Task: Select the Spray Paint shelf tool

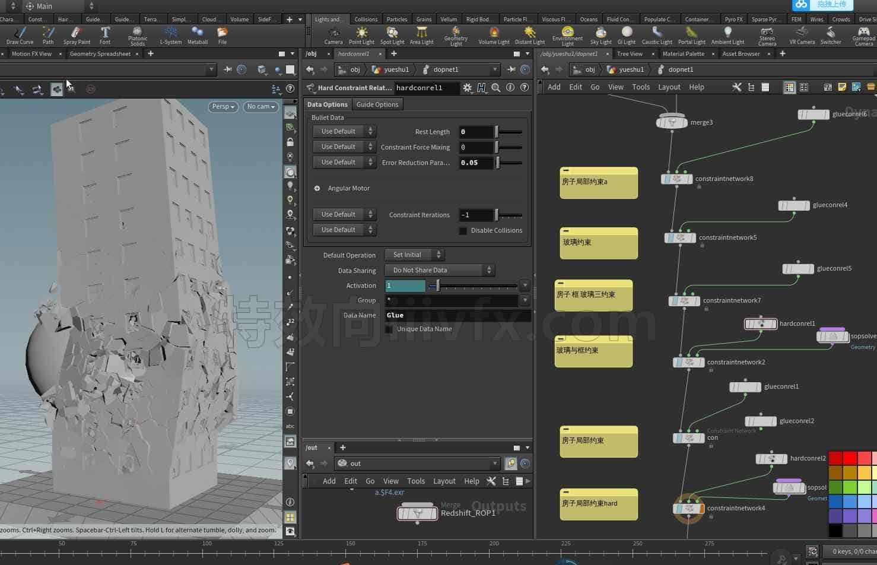Action: tap(77, 35)
